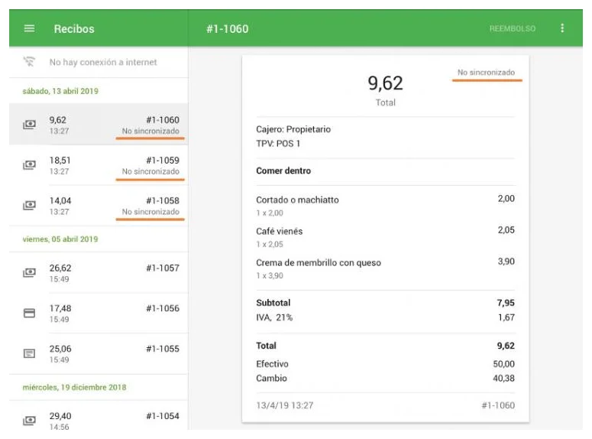Open receipt #1-1055 for 25,06
The image size is (592, 439).
(99, 353)
